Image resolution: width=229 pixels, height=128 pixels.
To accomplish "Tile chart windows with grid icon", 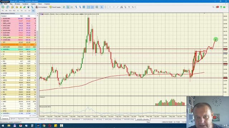I will (x=84, y=7).
